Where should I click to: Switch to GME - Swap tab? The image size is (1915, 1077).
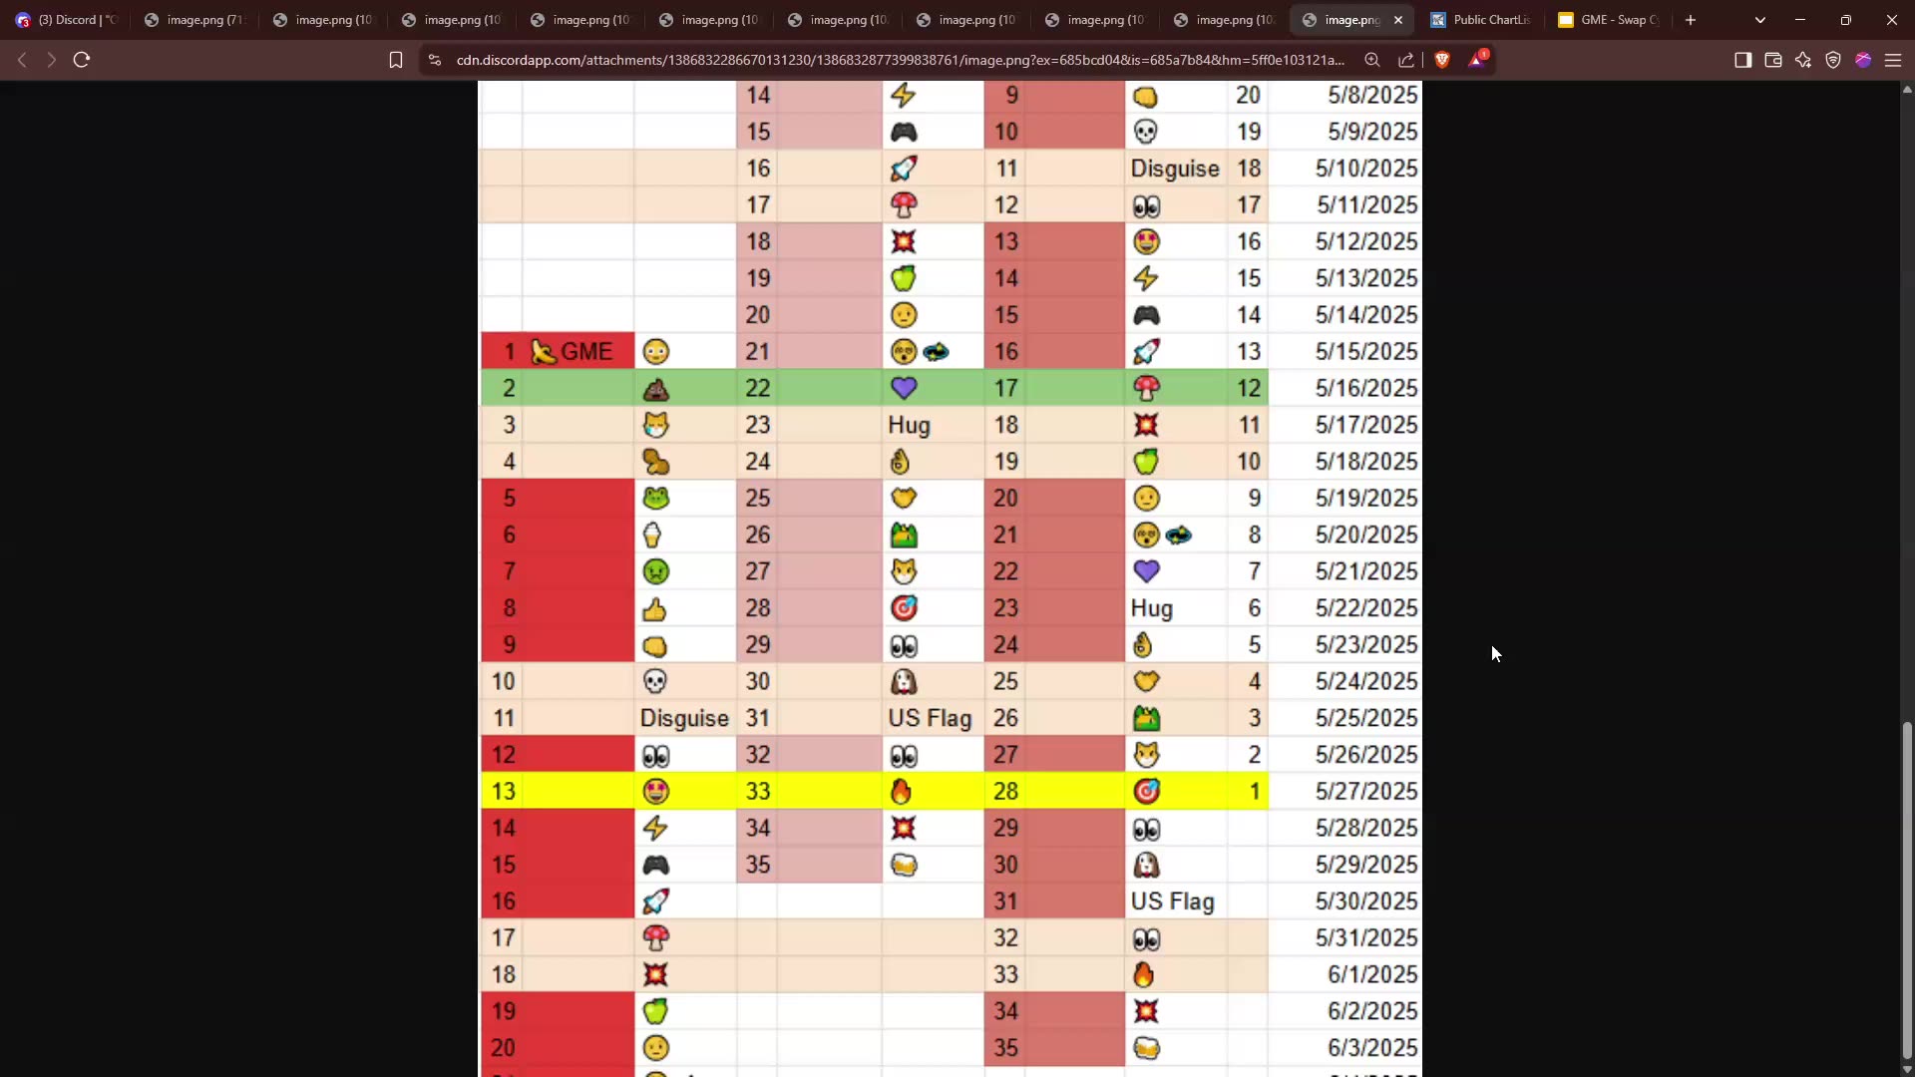(1608, 20)
